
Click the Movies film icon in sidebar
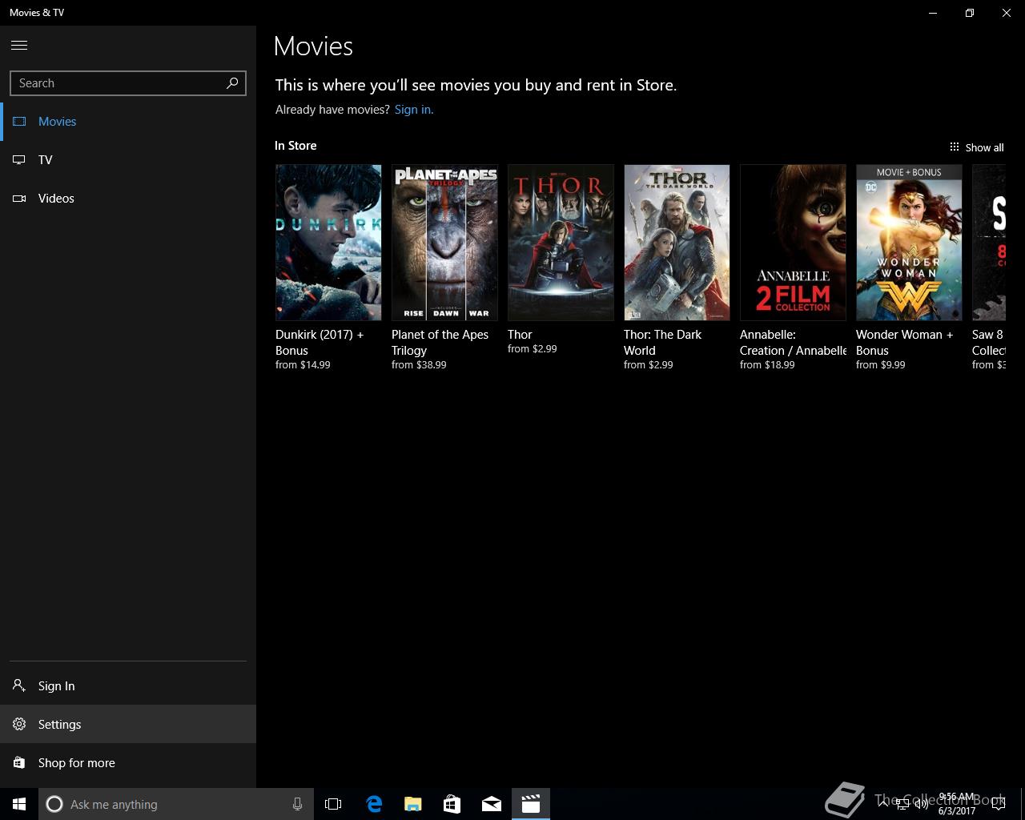coord(19,122)
